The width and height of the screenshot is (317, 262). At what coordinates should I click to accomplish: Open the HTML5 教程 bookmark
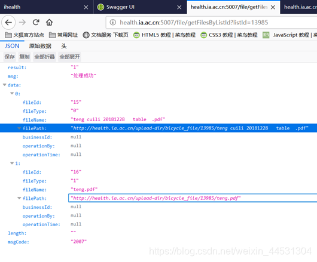(x=164, y=35)
